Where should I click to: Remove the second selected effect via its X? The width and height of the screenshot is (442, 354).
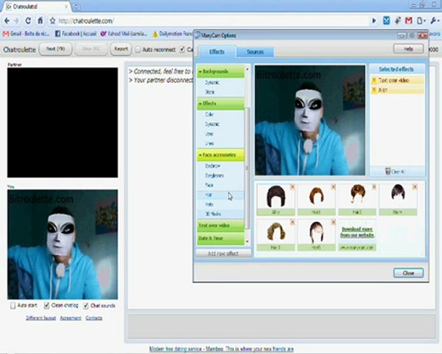(x=374, y=90)
